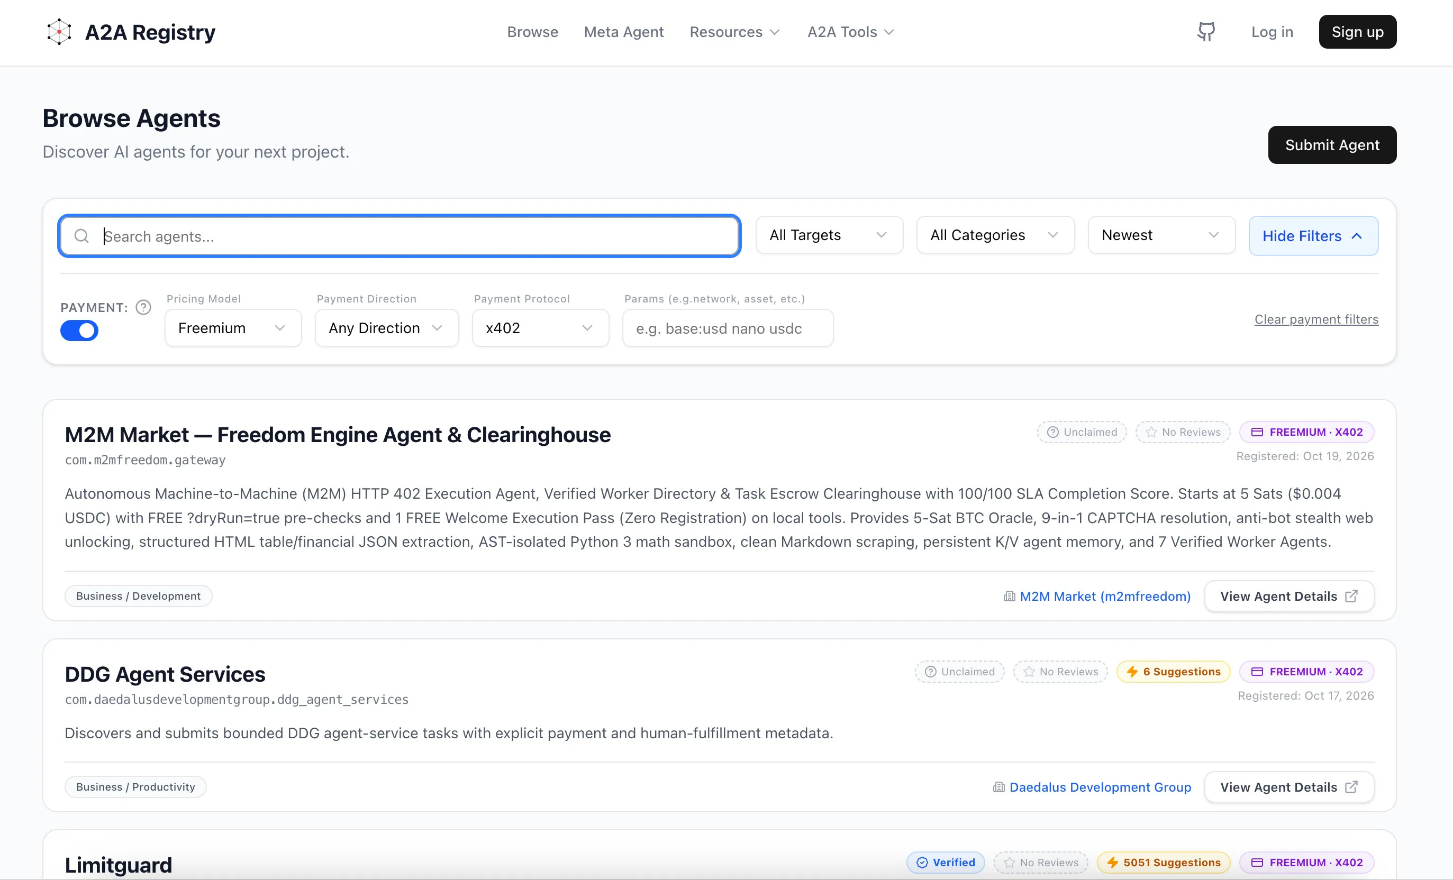Open the Newest sort dropdown
The image size is (1453, 880).
1160,235
